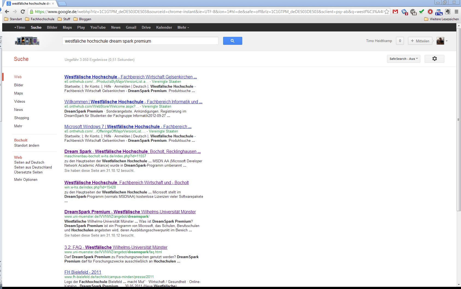Open the Chrome hamburger menu
Screen dimensions: 461x289
click(x=456, y=11)
